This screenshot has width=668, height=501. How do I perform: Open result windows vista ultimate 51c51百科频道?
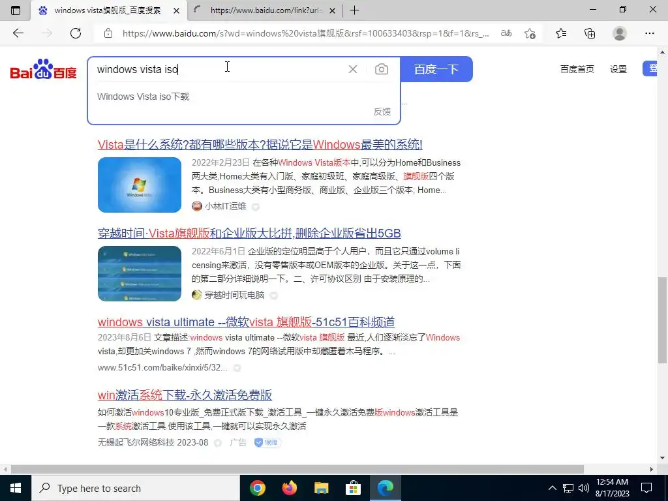[246, 322]
